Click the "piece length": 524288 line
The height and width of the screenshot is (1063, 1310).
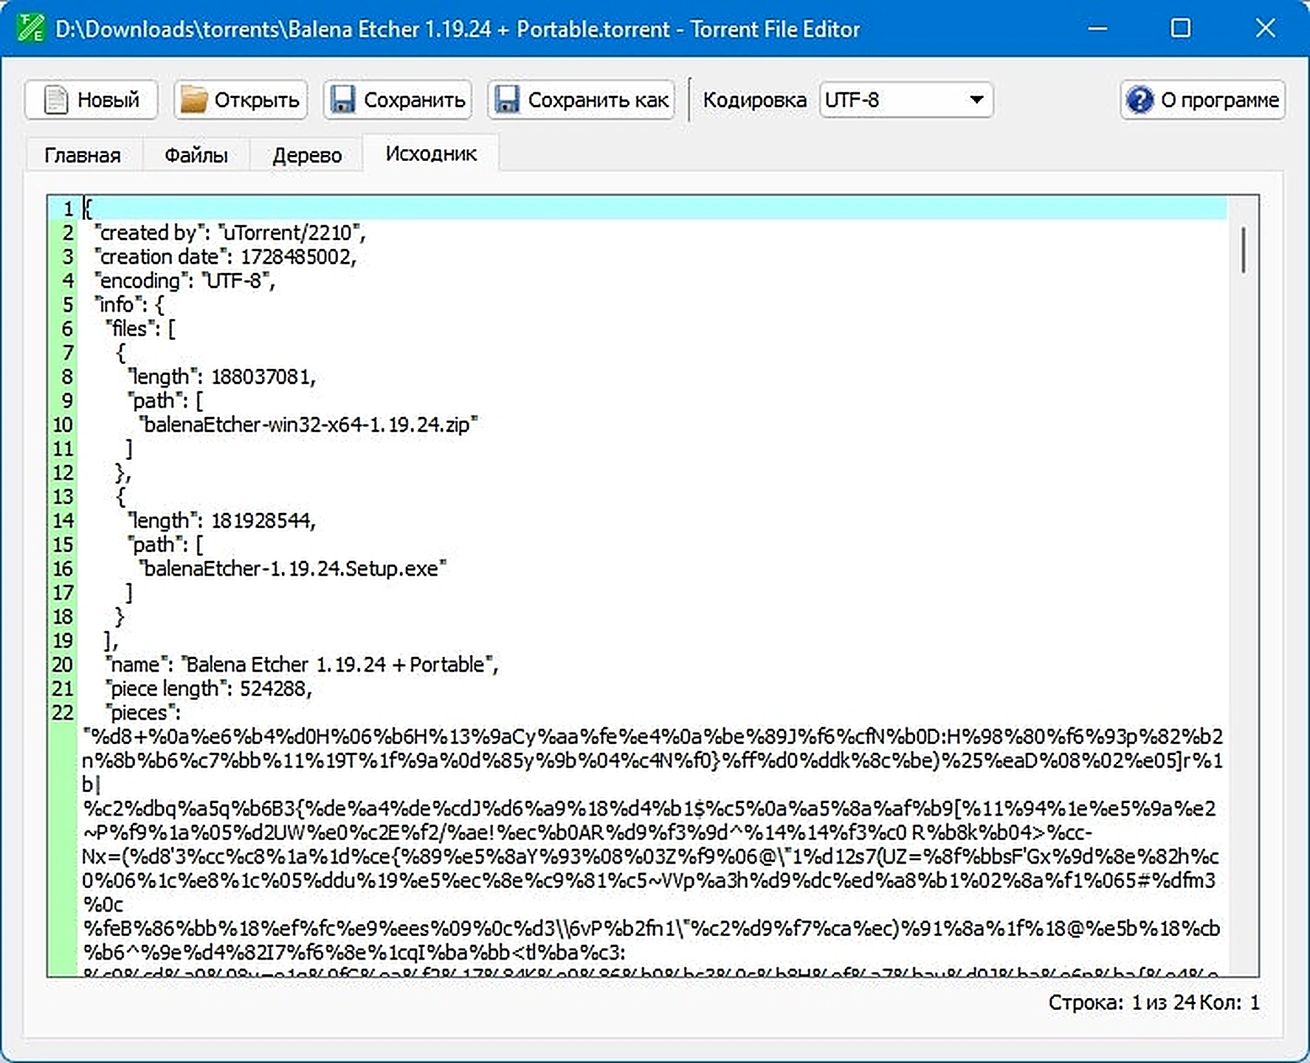tap(654, 689)
